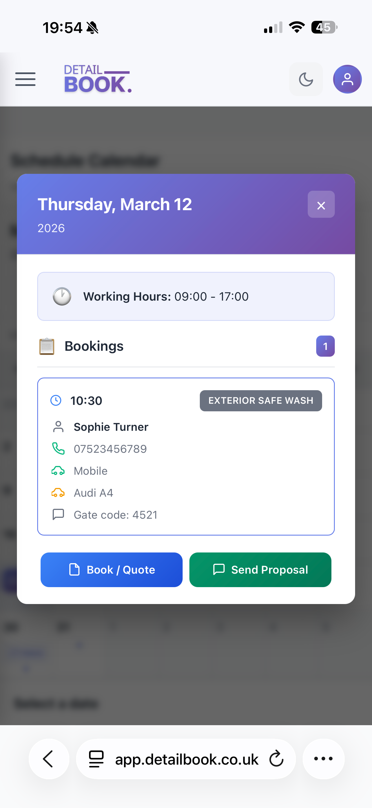Click the Working Hours clock icon
This screenshot has width=372, height=808.
[x=62, y=296]
